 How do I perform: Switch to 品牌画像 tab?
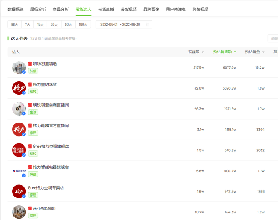(151, 10)
